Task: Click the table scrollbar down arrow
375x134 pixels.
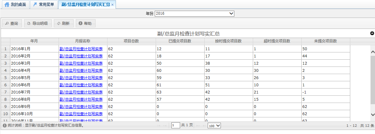Action: coord(372,115)
